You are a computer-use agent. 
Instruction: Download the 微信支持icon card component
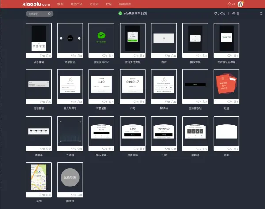point(111,56)
